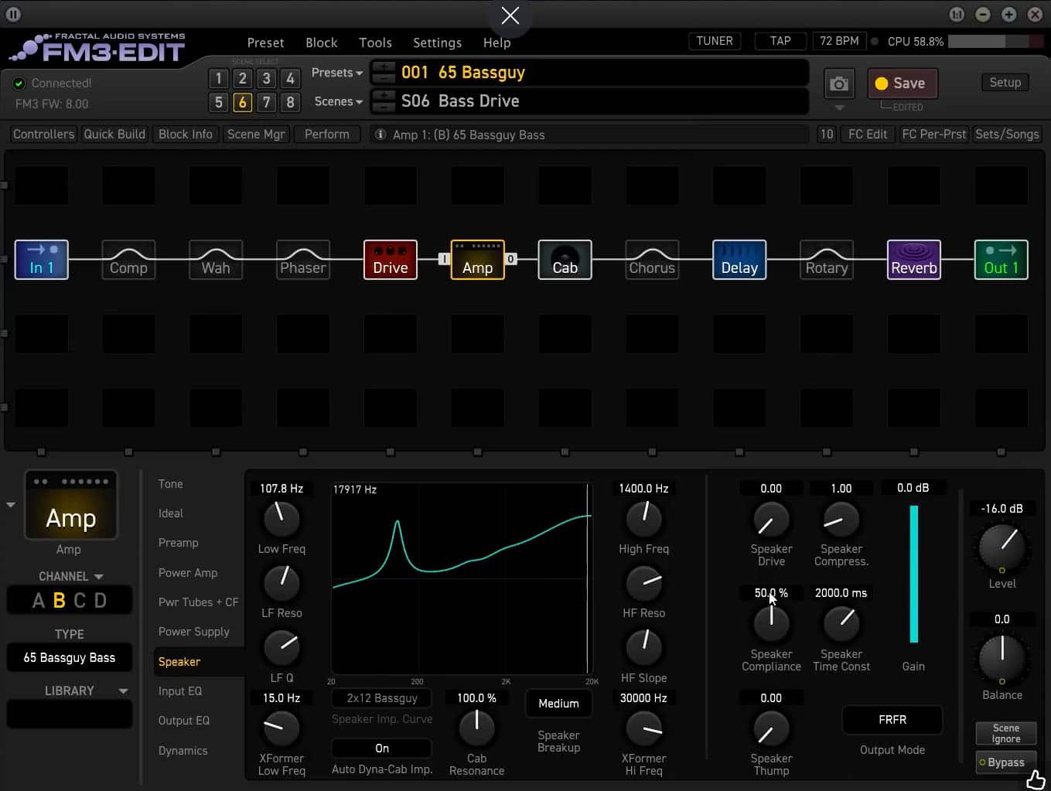Click the Speaker Drive knob

pos(771,520)
